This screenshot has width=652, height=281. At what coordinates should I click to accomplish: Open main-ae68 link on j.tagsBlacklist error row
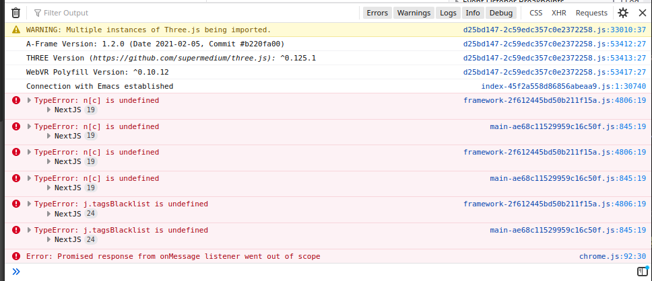[x=568, y=230]
